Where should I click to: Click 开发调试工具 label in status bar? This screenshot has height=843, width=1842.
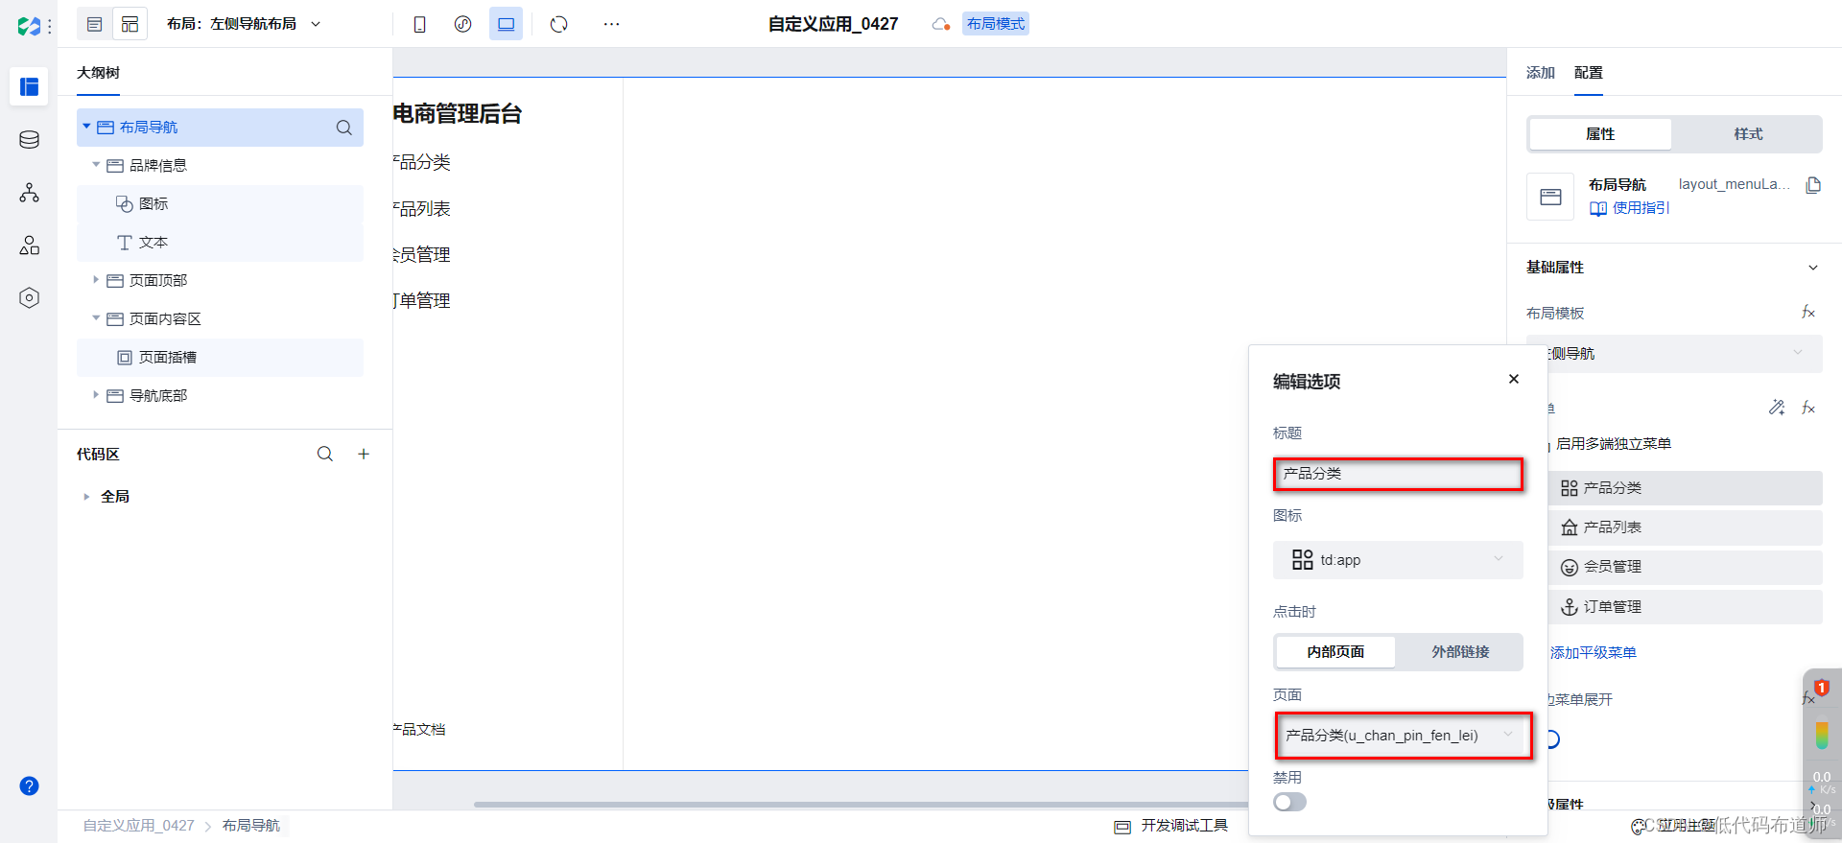[x=1184, y=826]
